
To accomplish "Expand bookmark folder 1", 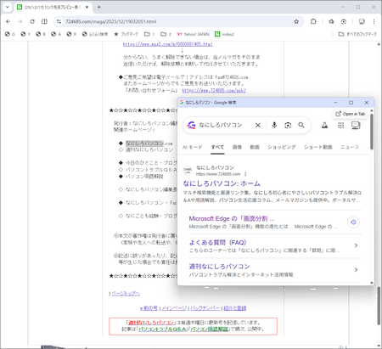I will pos(149,34).
